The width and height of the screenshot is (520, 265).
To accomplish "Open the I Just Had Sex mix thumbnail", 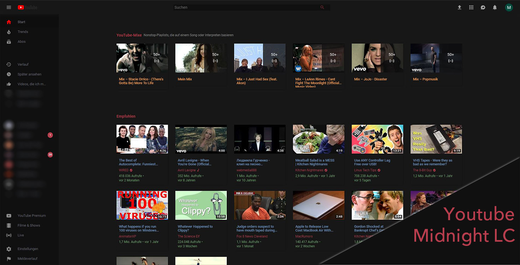I will click(260, 58).
